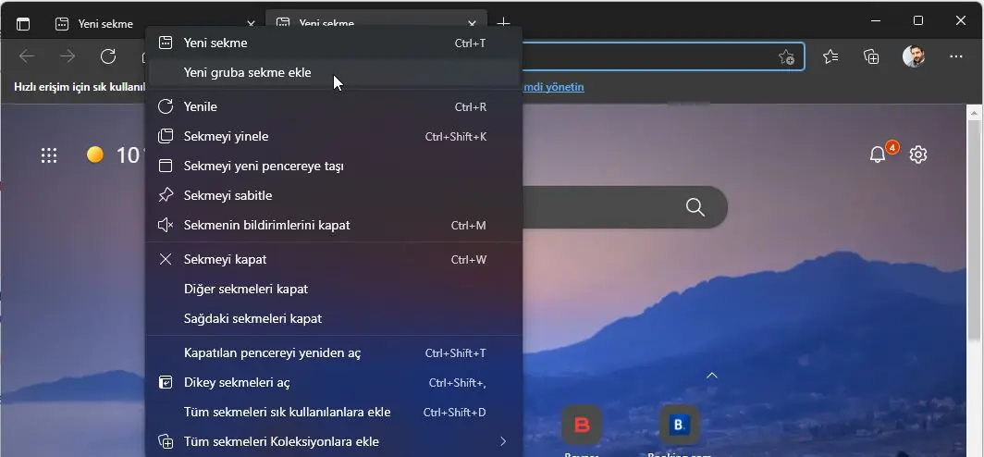Image resolution: width=984 pixels, height=457 pixels.
Task: Go forward with the forward arrow
Action: [x=68, y=57]
